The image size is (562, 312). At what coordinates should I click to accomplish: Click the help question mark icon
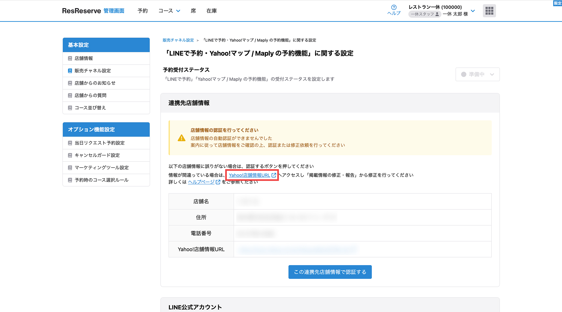(394, 7)
